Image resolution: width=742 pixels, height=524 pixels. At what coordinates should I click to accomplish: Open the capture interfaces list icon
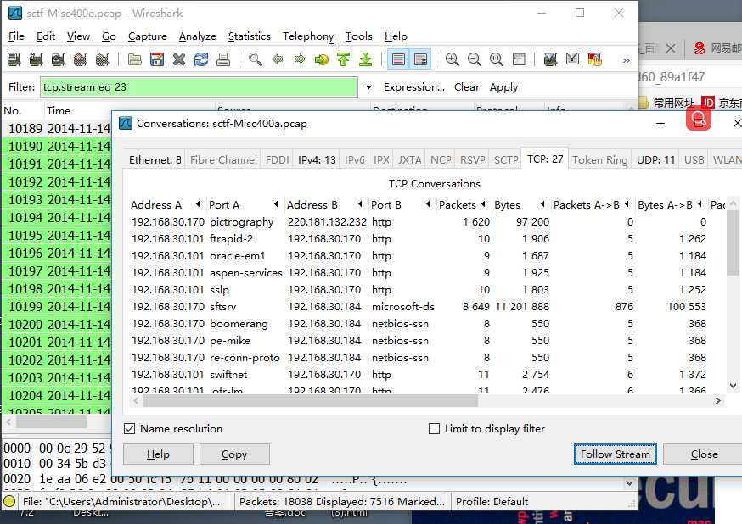point(14,59)
